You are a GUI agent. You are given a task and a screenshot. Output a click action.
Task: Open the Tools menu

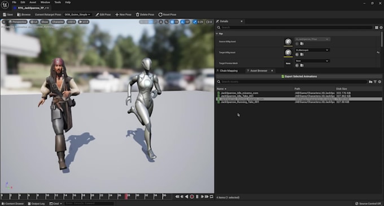click(x=58, y=2)
